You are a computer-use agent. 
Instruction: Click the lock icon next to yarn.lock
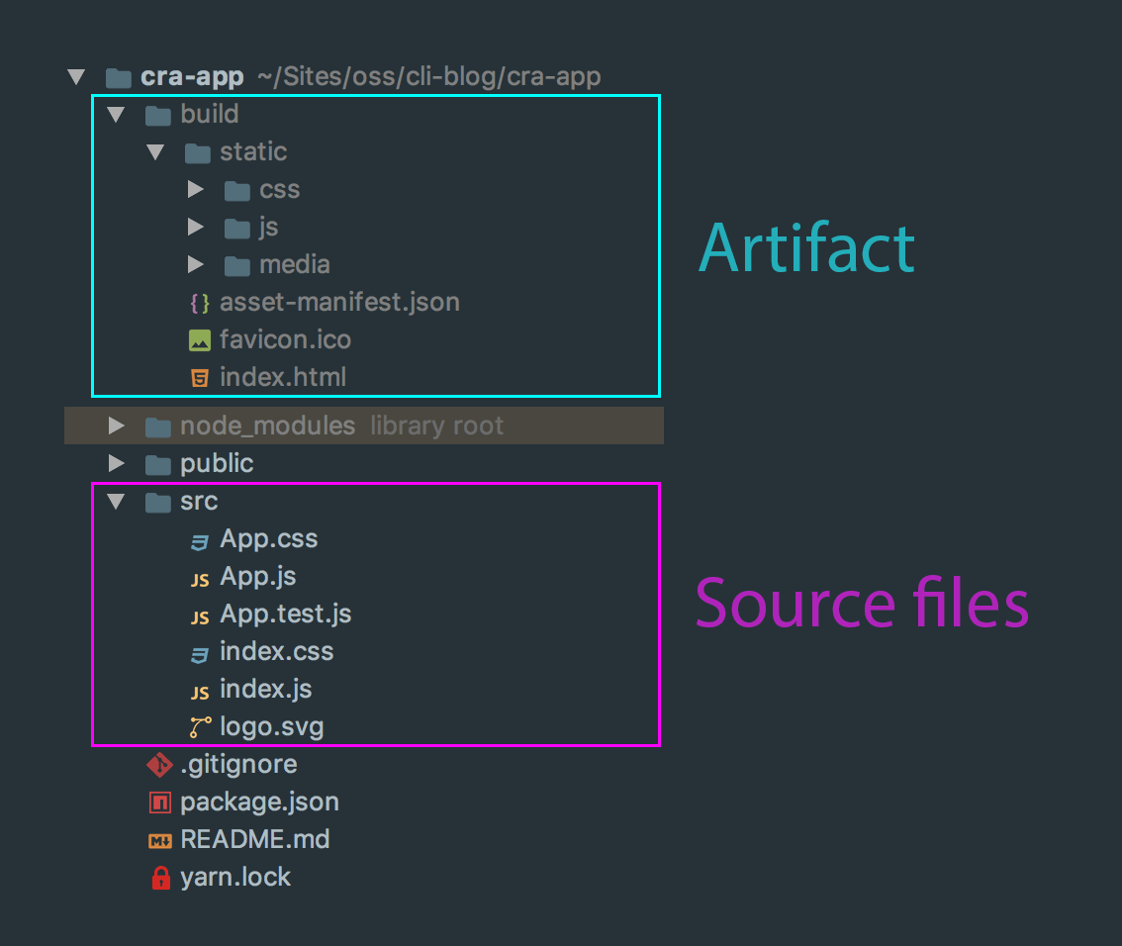pos(159,877)
